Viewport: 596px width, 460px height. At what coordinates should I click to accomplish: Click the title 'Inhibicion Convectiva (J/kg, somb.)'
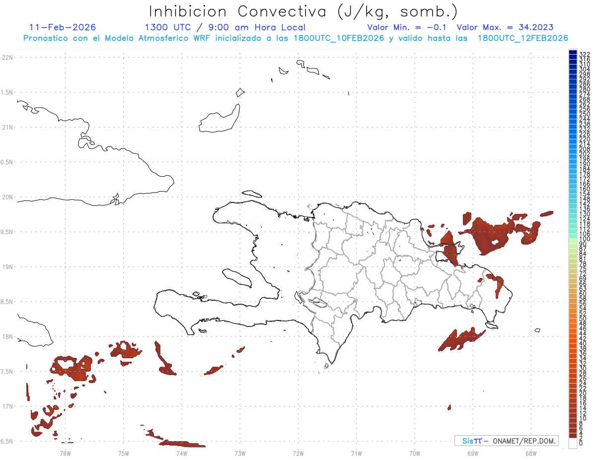[303, 11]
